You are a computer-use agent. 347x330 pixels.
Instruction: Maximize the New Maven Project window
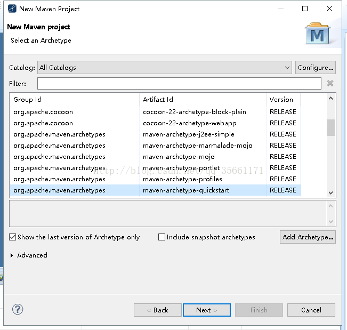click(305, 9)
